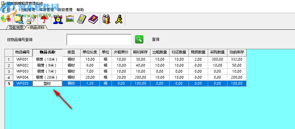The height and width of the screenshot is (129, 295).
Task: Select the WP001 item number cell
Action: click(23, 59)
